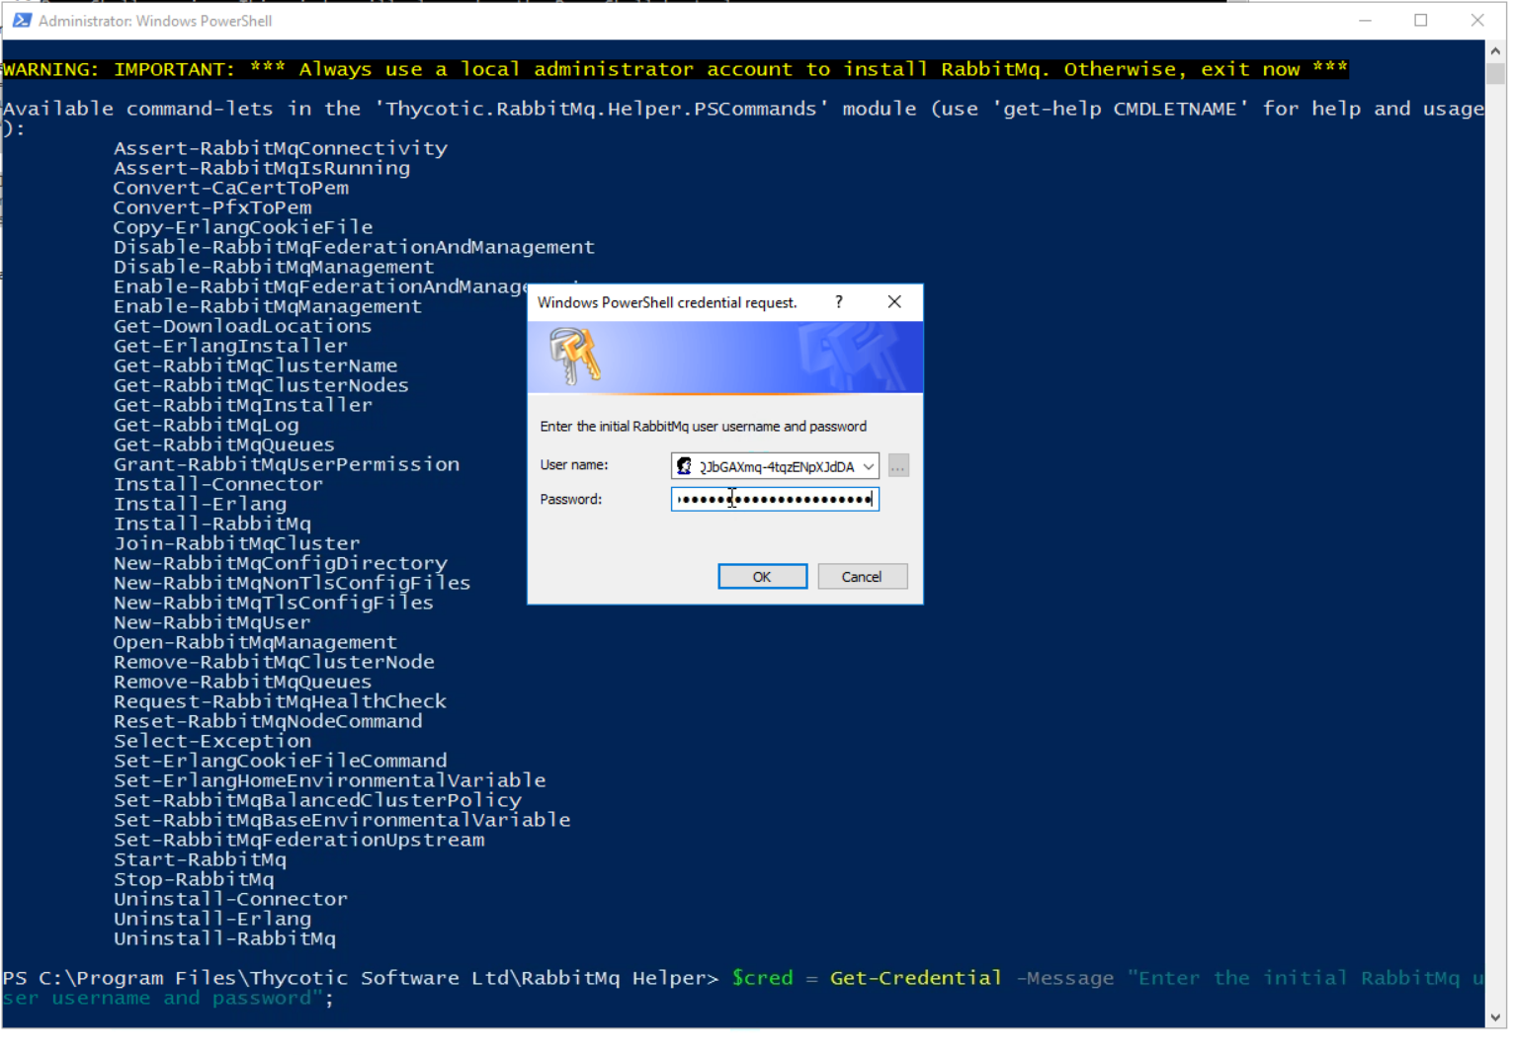Click the scrollbar down arrow
The width and height of the screenshot is (1514, 1055).
(x=1494, y=1016)
